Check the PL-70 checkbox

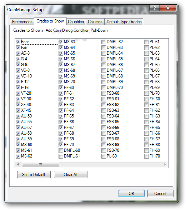pos(146,93)
